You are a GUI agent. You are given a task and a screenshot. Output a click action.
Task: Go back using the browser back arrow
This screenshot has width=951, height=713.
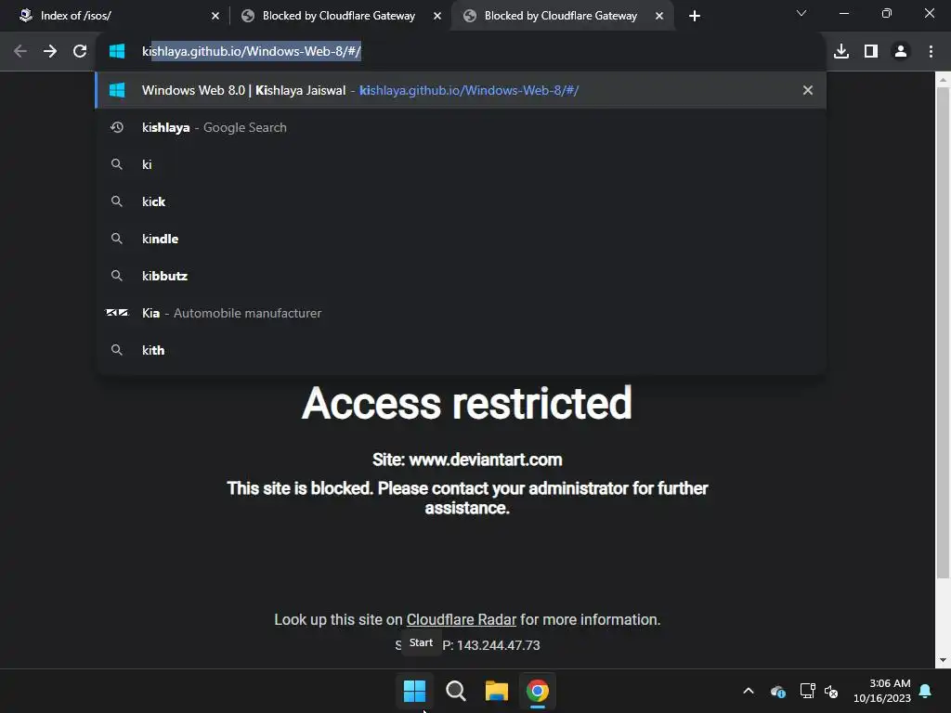20,52
